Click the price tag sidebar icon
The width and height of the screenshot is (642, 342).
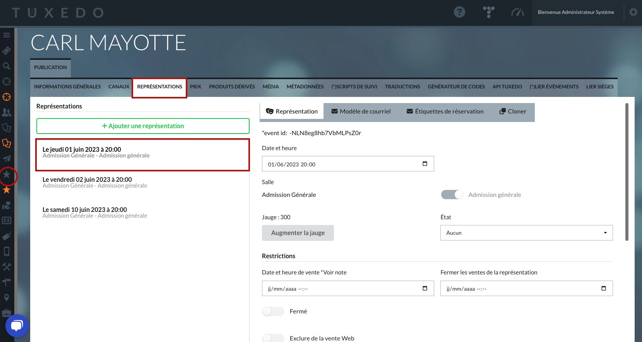click(x=7, y=236)
